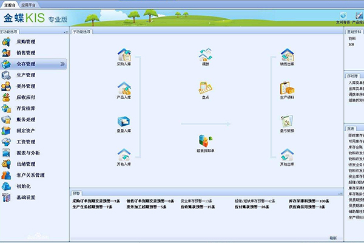Open 委外加工超期预警—5条 alert

point(146,207)
